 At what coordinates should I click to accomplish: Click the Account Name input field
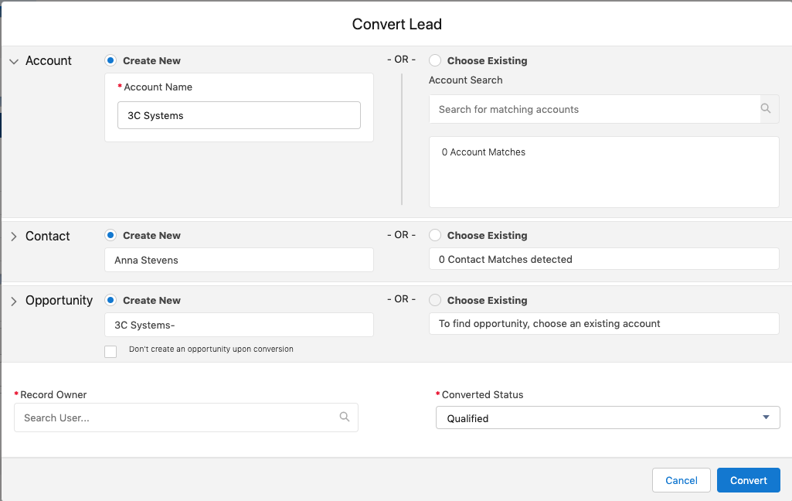(x=239, y=115)
